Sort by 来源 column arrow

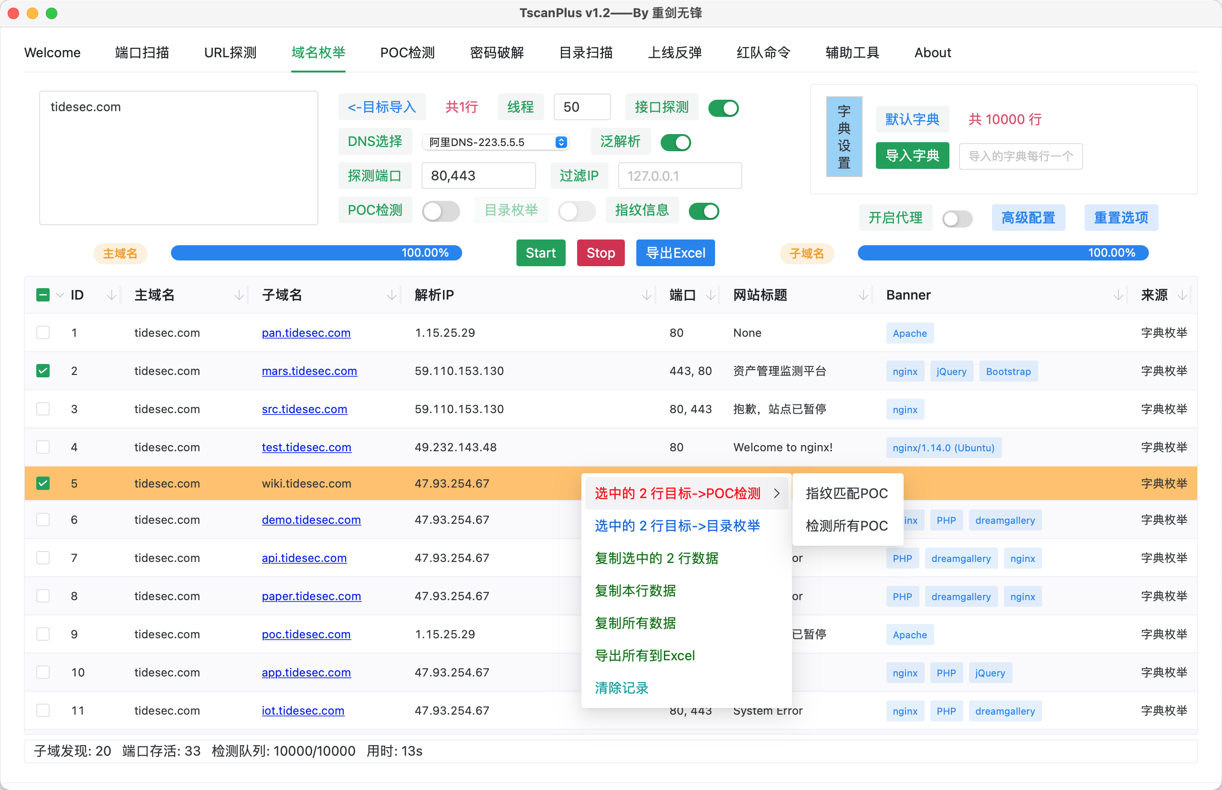1182,295
